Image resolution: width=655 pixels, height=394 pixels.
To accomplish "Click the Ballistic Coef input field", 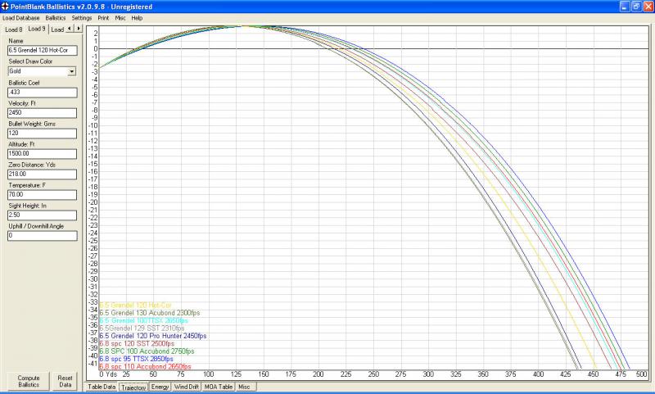I will click(x=41, y=92).
